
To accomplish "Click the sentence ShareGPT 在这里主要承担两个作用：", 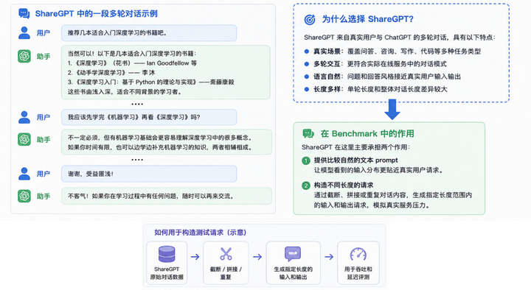I will coord(355,147).
